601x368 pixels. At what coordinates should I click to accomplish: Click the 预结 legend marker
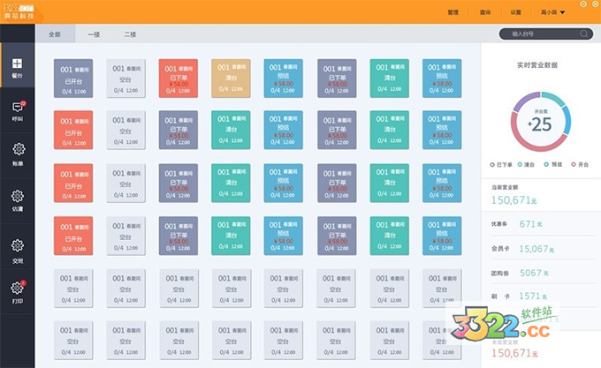click(546, 164)
